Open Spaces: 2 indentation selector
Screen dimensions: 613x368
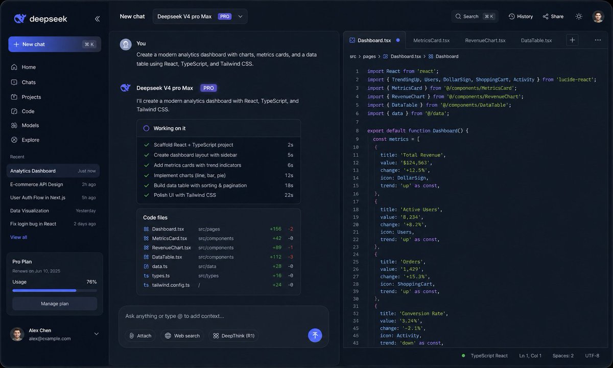pos(563,355)
